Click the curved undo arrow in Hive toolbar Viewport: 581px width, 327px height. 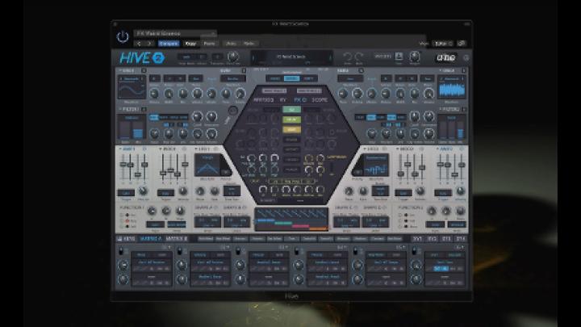[347, 57]
